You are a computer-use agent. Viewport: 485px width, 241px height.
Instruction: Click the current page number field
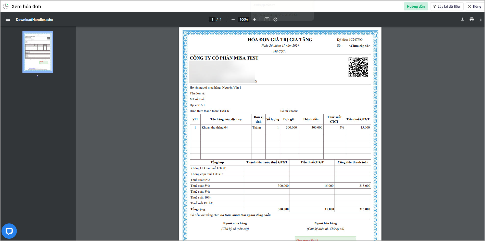point(212,19)
